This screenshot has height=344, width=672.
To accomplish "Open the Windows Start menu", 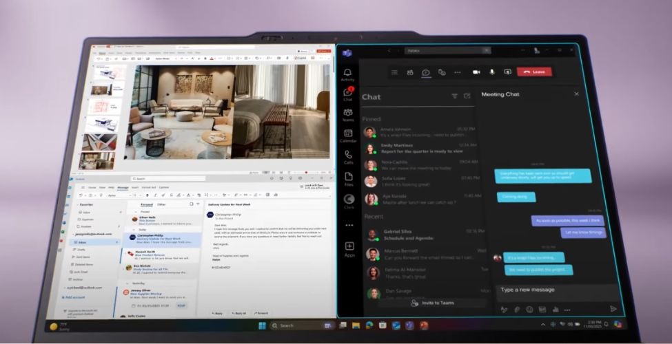I will [262, 325].
